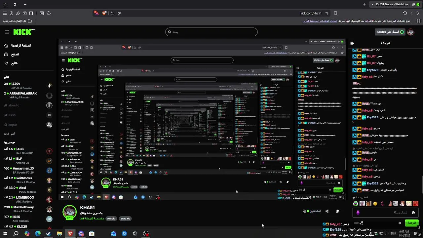Focus the Kick search field

pyautogui.click(x=211, y=32)
